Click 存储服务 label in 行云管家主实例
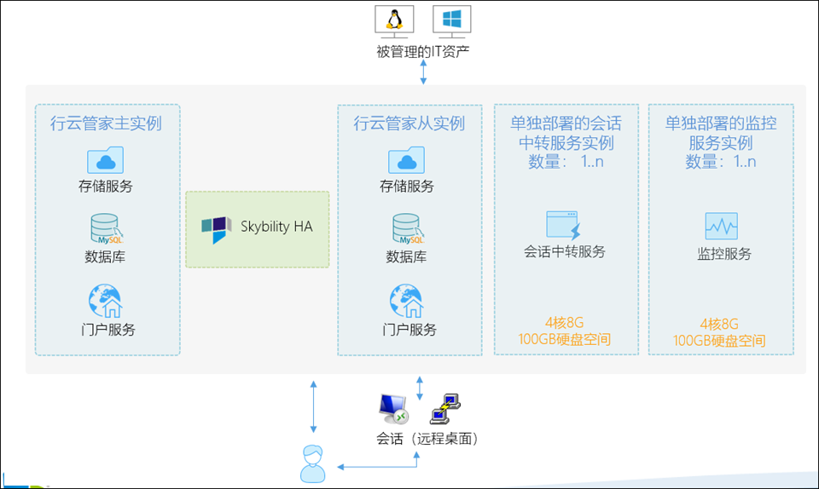This screenshot has height=489, width=819. [106, 186]
